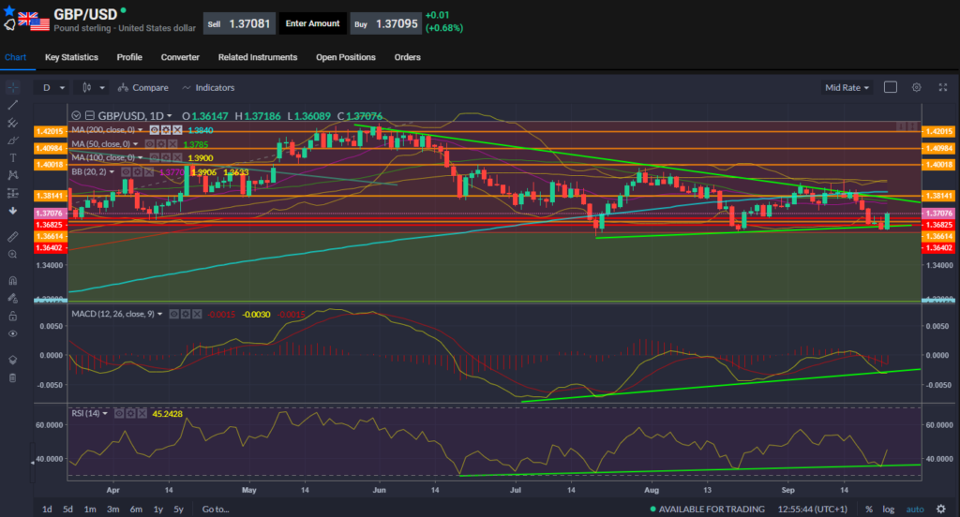The height and width of the screenshot is (517, 960).
Task: Select the trend line drawing tool
Action: (12, 105)
